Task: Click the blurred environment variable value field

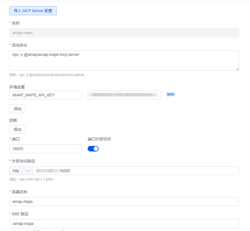Action: coord(124,95)
